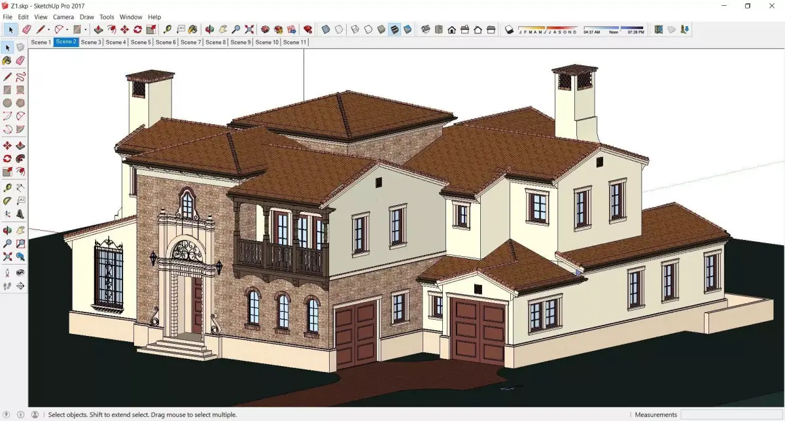Select the Axes tool in left toolbar

tap(7, 214)
